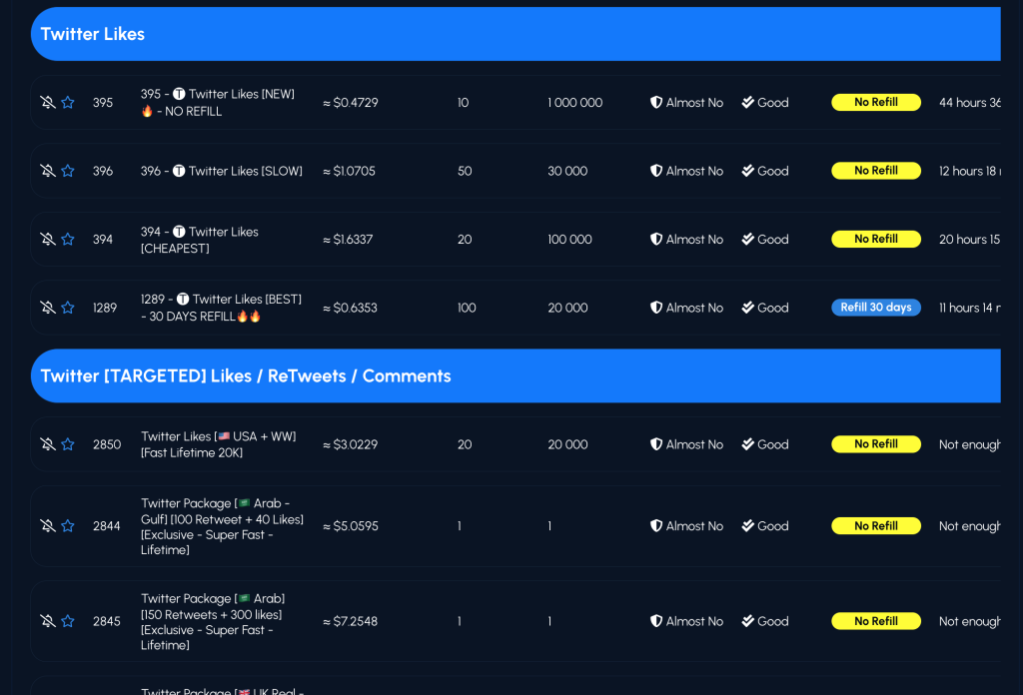Click bell icon in row 2845
The width and height of the screenshot is (1023, 695).
click(48, 621)
